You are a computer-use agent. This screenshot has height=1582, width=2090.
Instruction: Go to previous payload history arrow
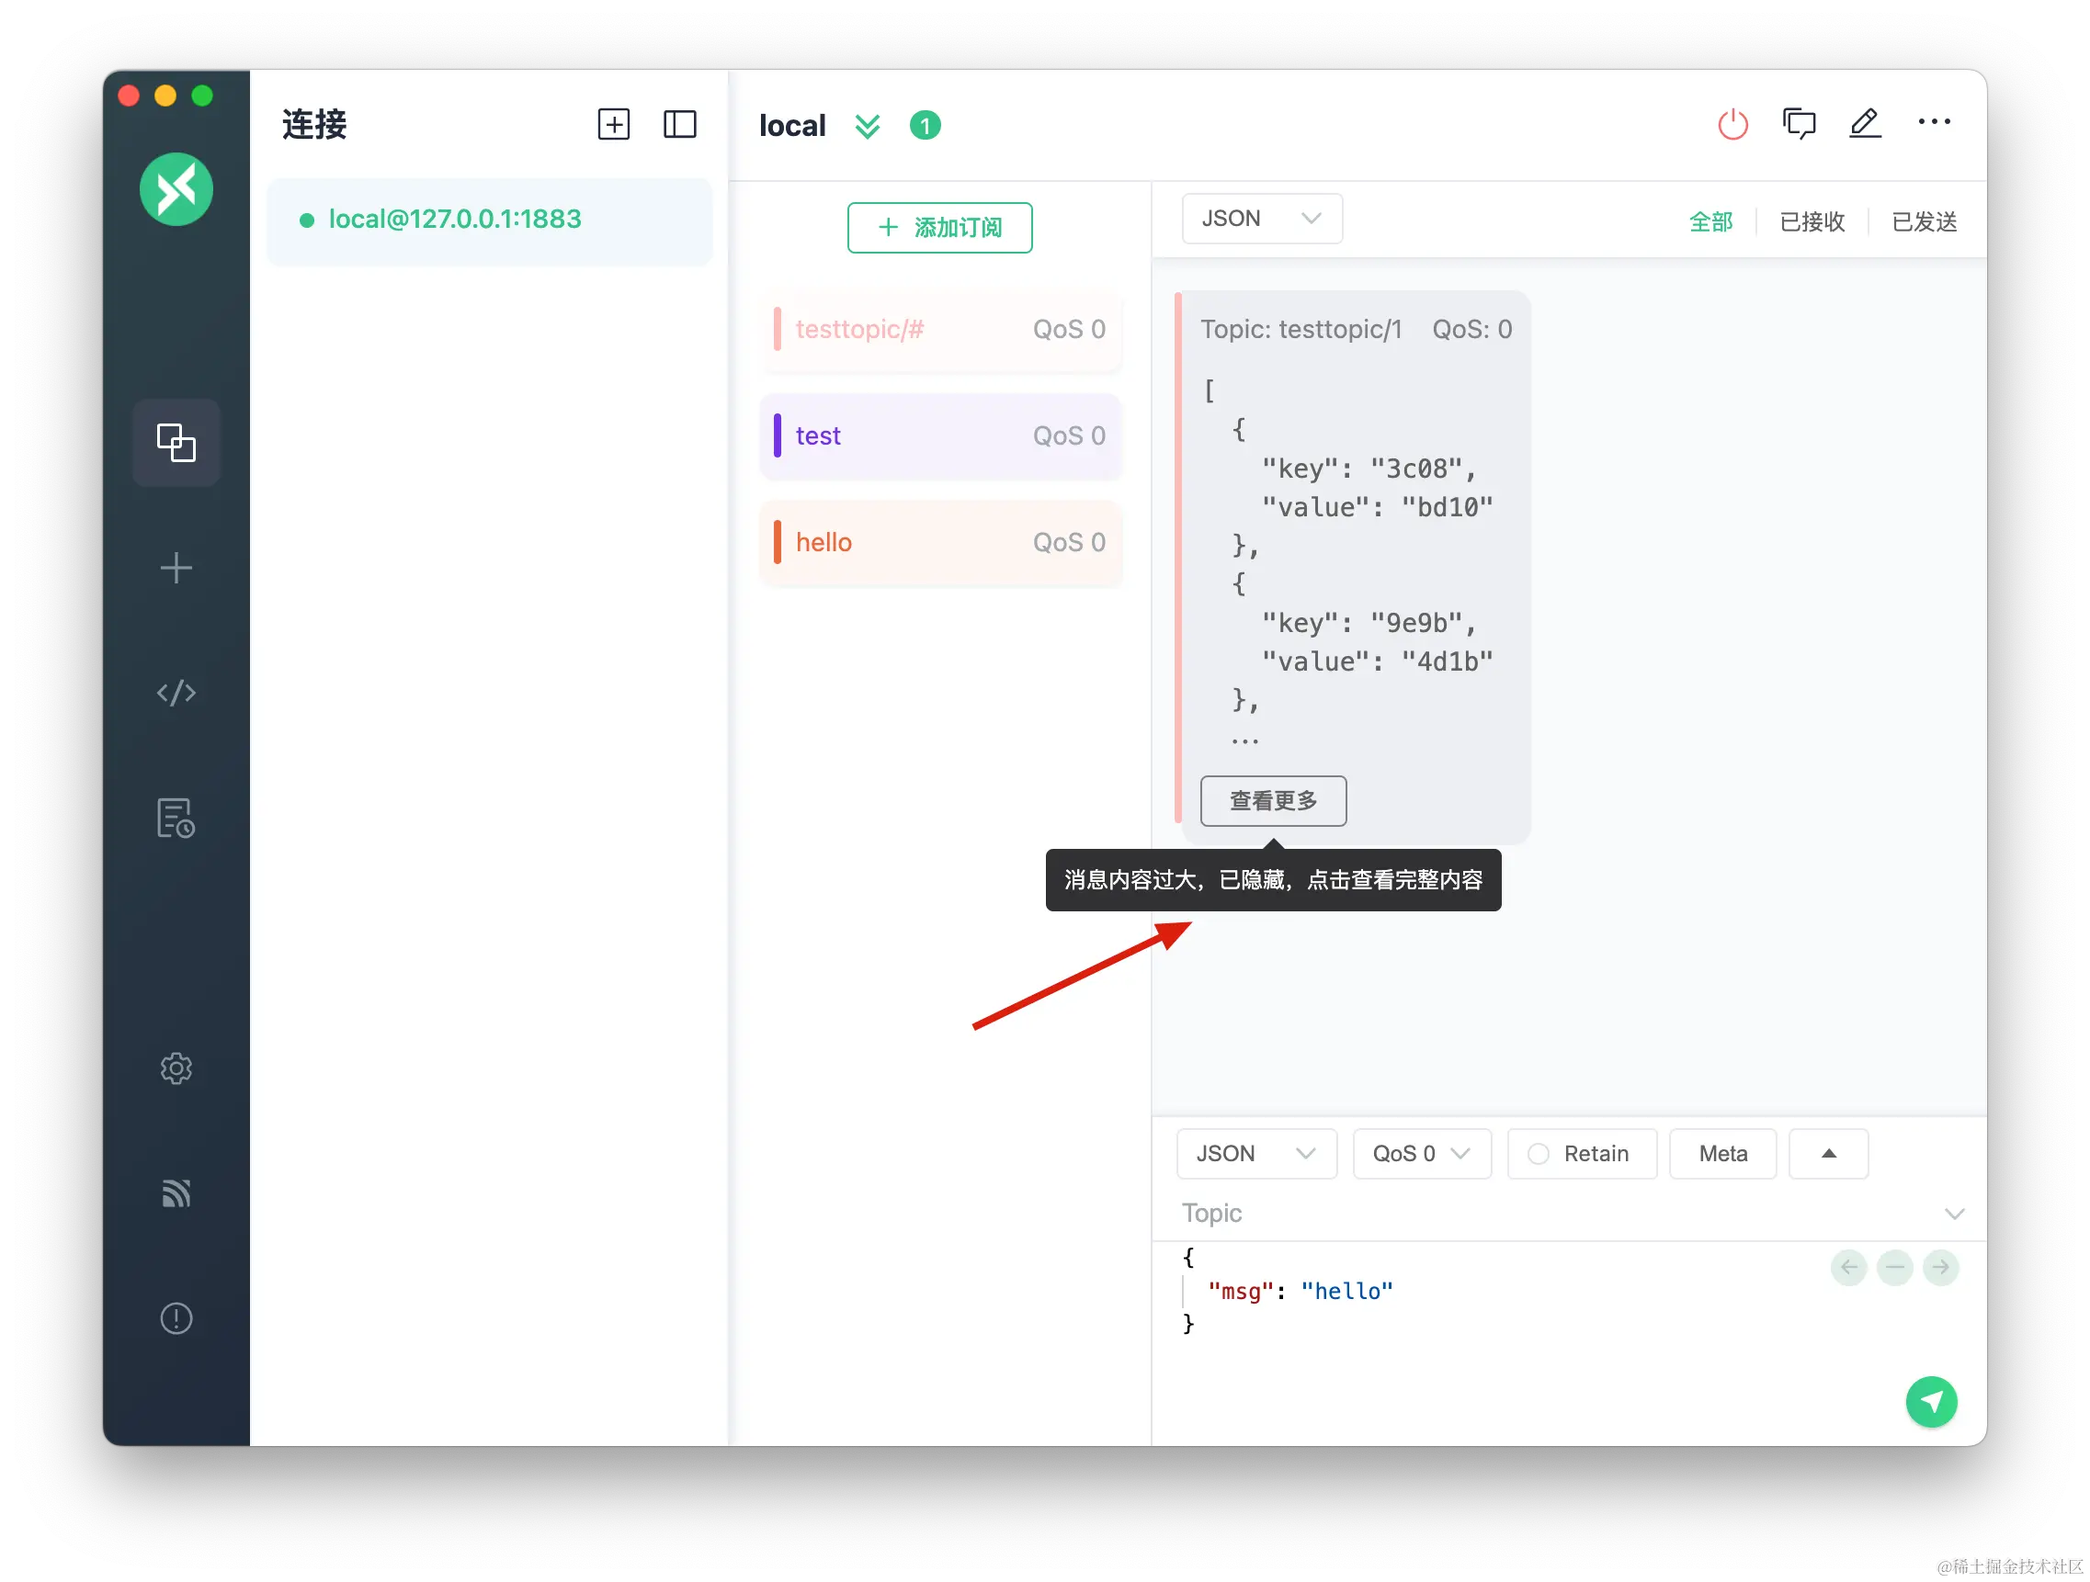1848,1268
